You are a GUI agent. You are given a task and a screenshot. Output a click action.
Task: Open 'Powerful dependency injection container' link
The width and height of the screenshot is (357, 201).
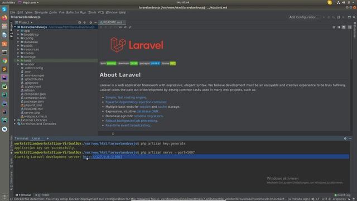point(136,102)
